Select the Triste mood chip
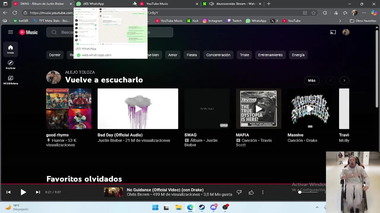Viewport: 380px width, 213px height. click(x=244, y=55)
